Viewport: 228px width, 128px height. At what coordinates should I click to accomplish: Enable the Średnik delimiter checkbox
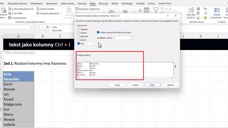[79, 33]
